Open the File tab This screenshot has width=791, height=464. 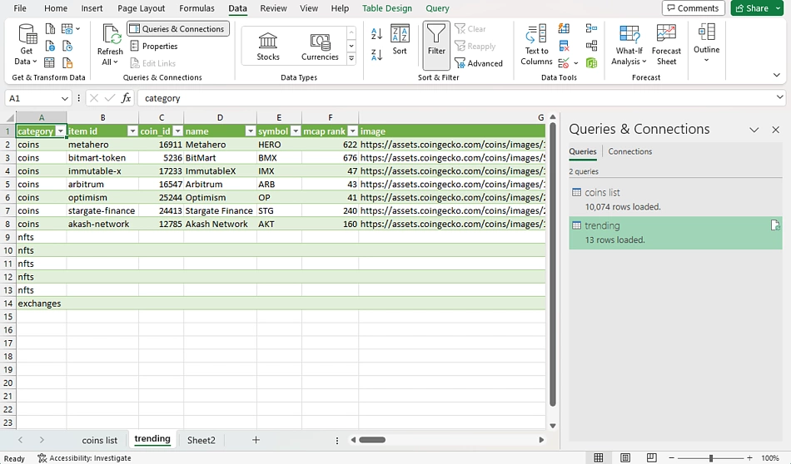pyautogui.click(x=20, y=8)
